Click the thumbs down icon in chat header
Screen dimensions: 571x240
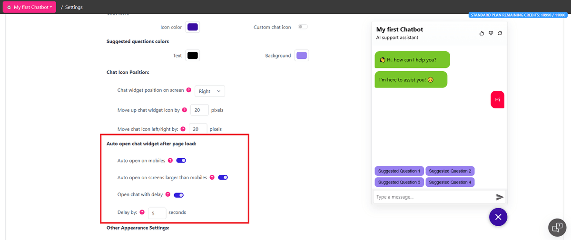[x=491, y=33]
